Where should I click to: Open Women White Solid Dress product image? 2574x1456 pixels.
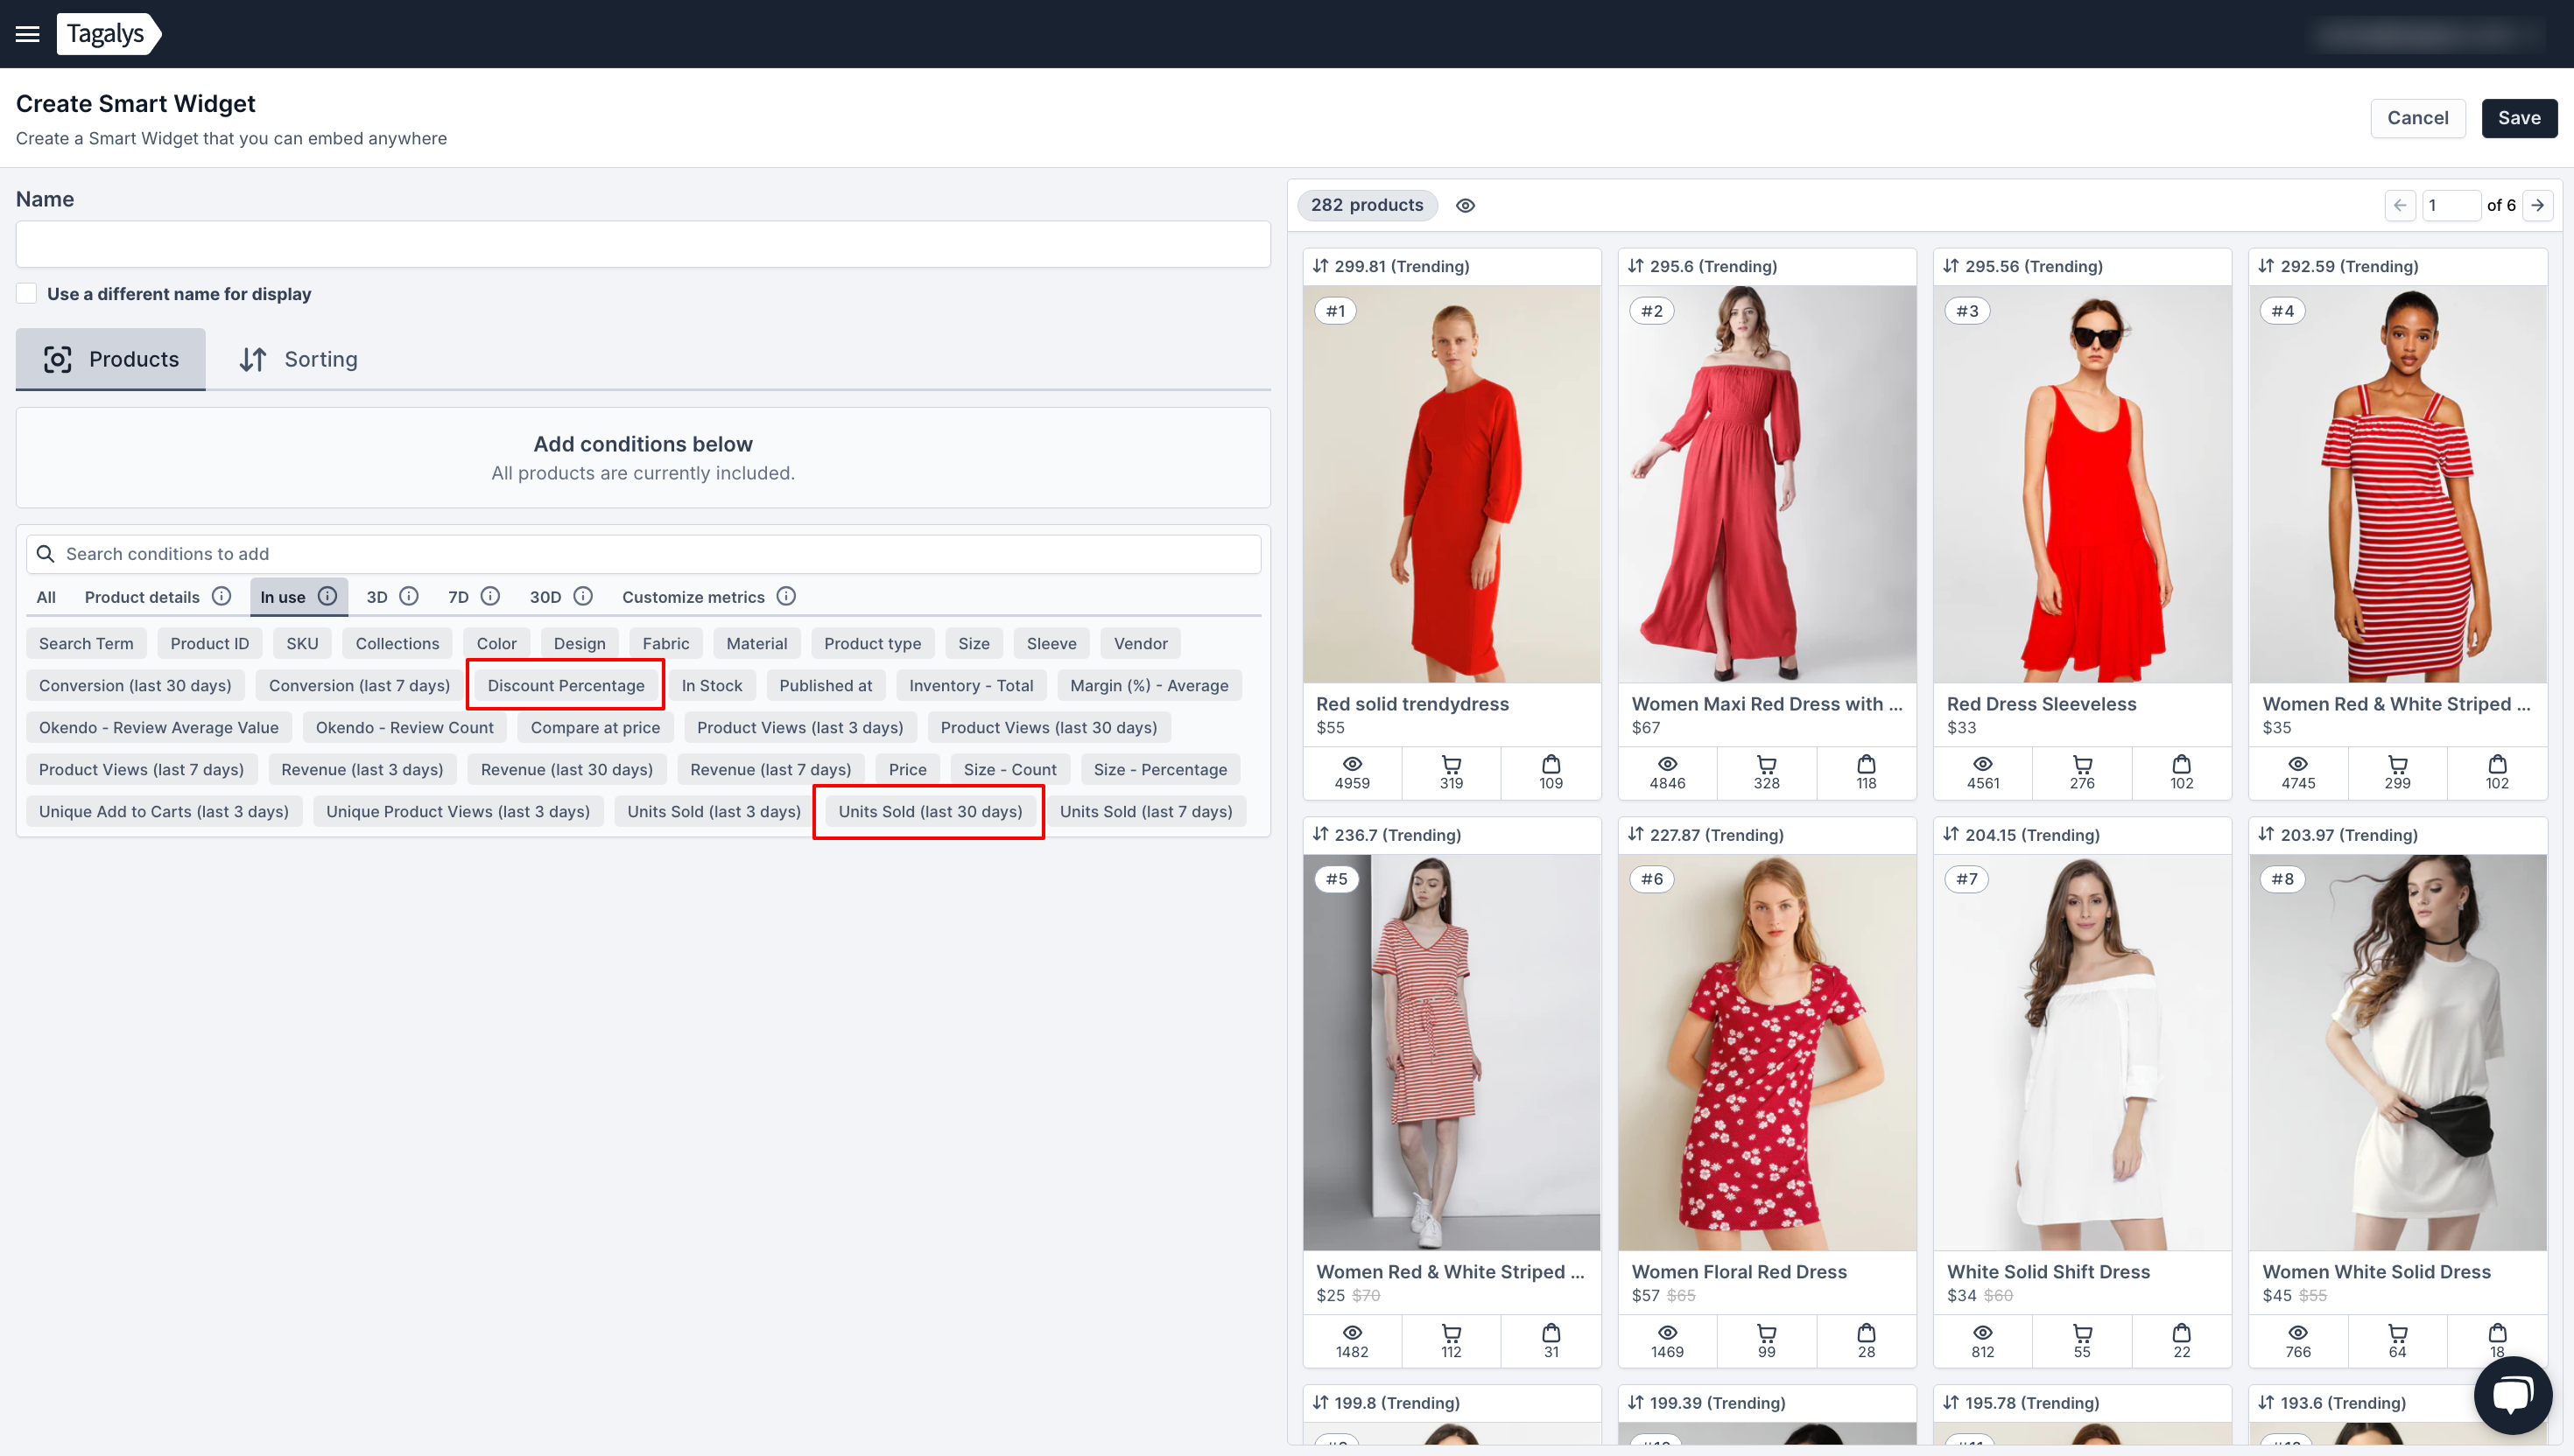[2397, 1052]
